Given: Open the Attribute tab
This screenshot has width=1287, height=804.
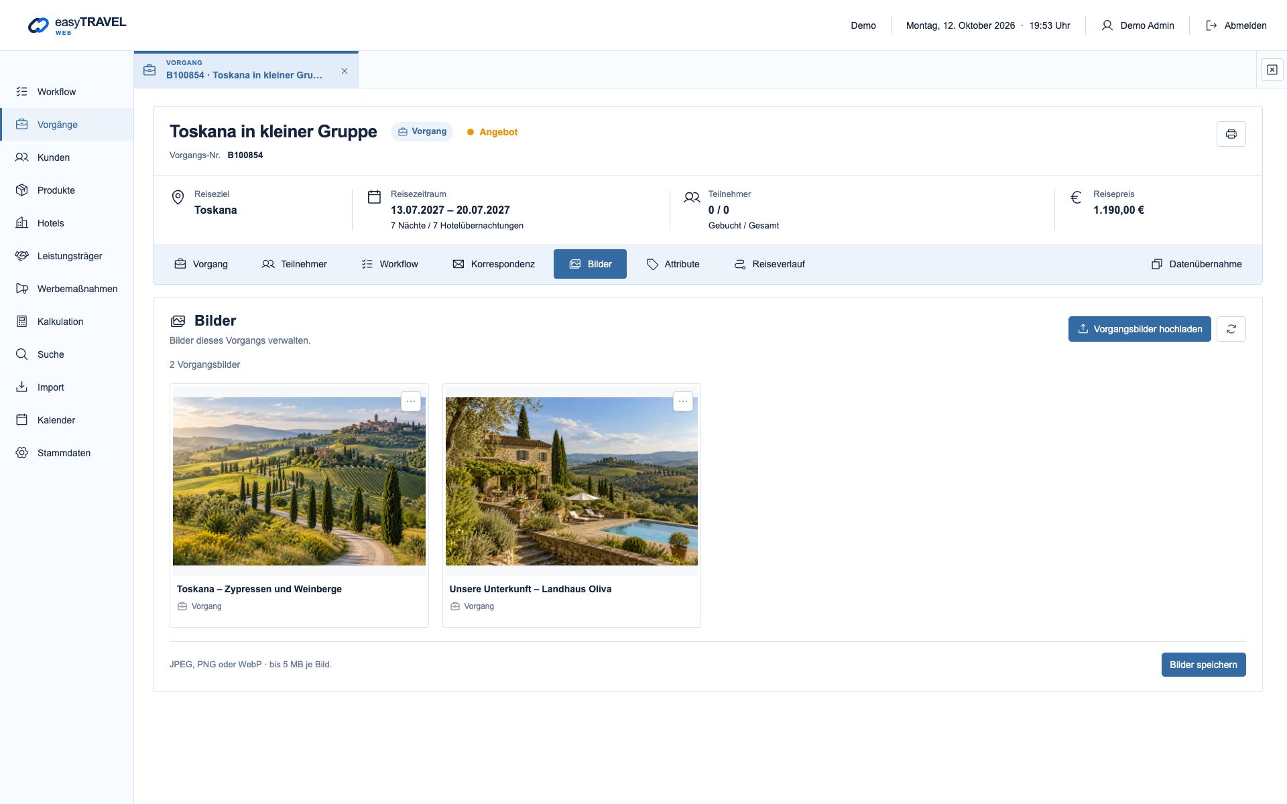Looking at the screenshot, I should coord(673,264).
